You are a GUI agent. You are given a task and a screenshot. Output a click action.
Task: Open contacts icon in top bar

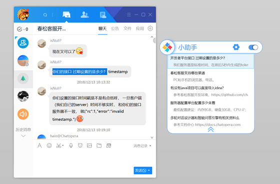coord(84,15)
